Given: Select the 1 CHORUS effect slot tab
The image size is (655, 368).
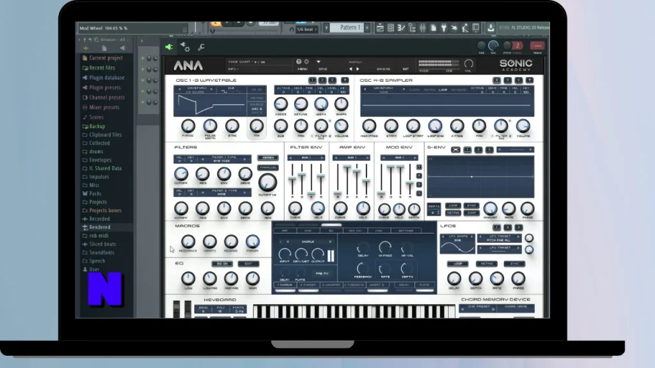Looking at the screenshot, I should click(285, 285).
